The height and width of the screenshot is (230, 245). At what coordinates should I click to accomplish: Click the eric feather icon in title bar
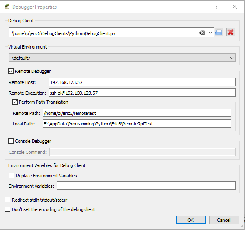tap(7, 7)
